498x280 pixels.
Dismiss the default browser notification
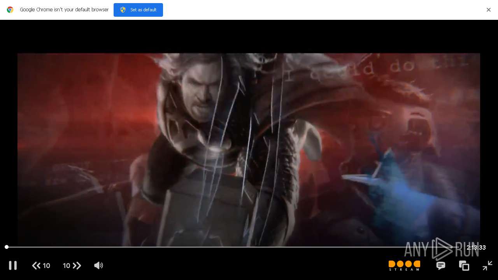pos(489,10)
